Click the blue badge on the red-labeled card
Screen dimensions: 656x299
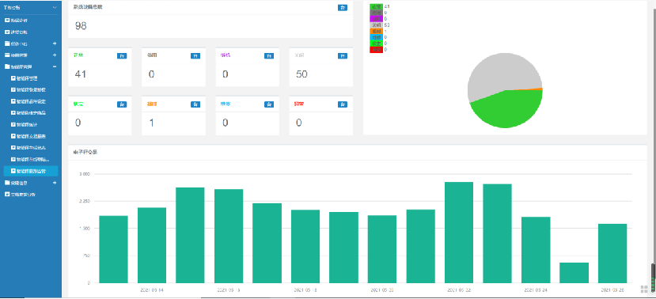tap(343, 104)
